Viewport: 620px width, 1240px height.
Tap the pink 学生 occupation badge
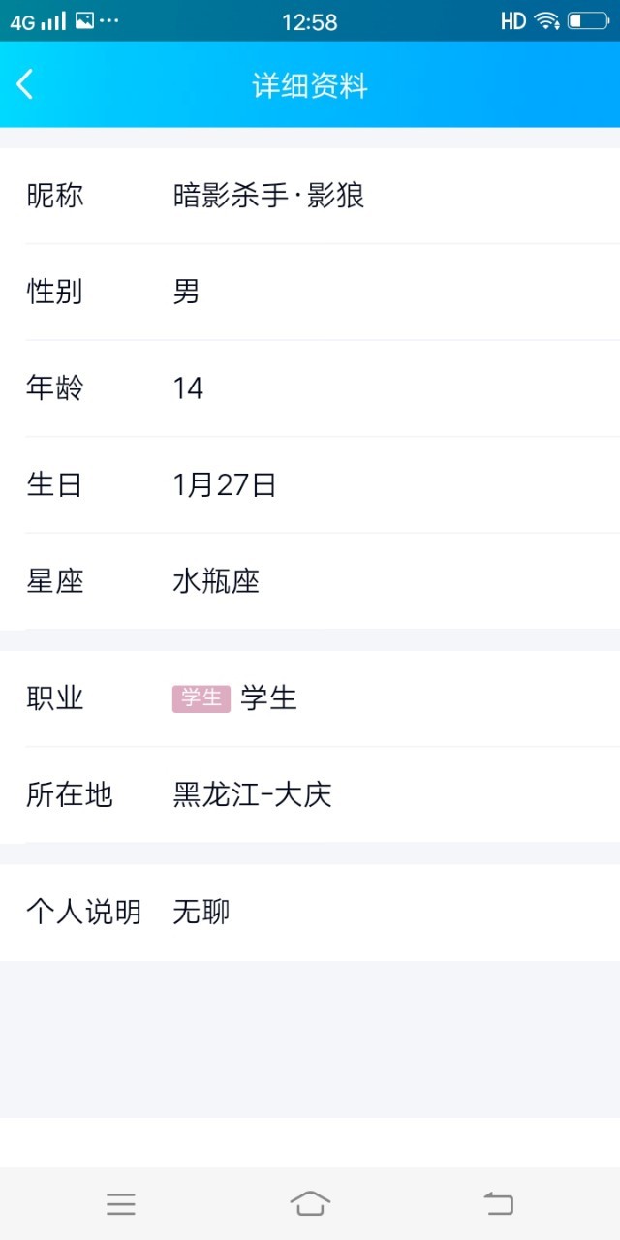[201, 697]
